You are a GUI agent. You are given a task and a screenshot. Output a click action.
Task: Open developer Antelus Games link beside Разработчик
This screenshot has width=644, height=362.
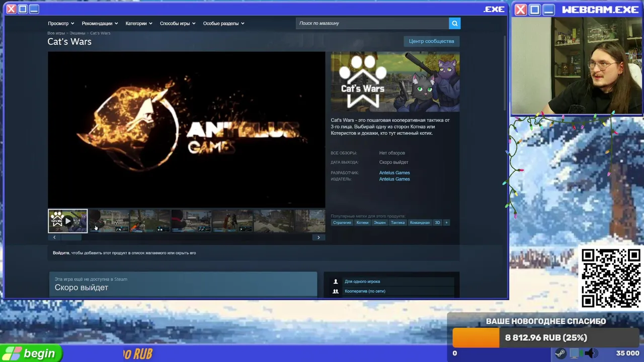[394, 172]
